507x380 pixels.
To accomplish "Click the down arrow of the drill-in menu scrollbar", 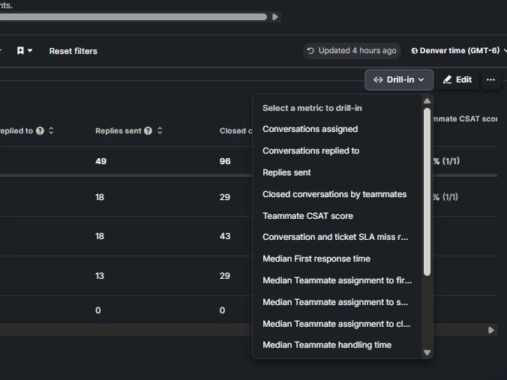I will [427, 352].
